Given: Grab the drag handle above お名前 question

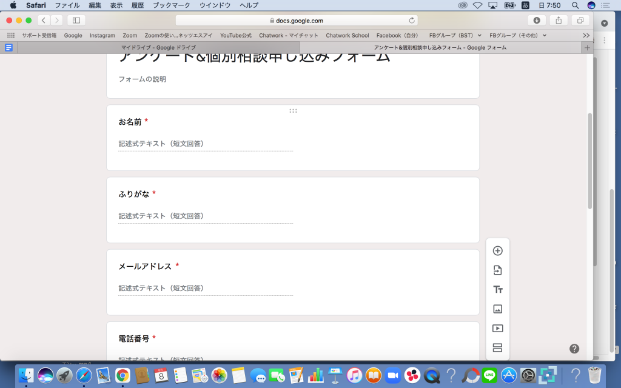Looking at the screenshot, I should [293, 111].
